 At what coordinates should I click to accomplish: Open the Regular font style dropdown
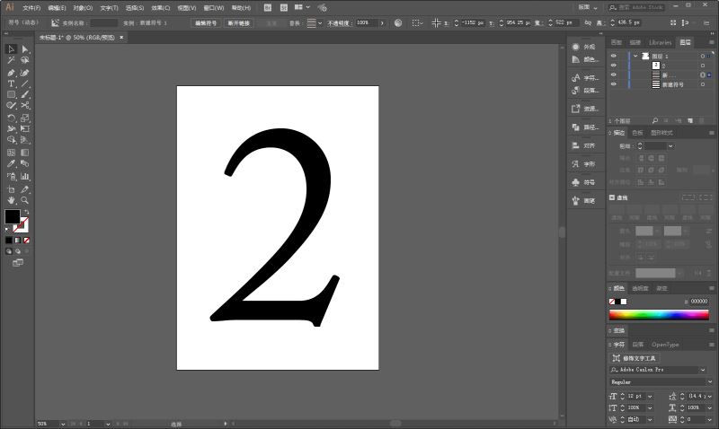(x=710, y=381)
